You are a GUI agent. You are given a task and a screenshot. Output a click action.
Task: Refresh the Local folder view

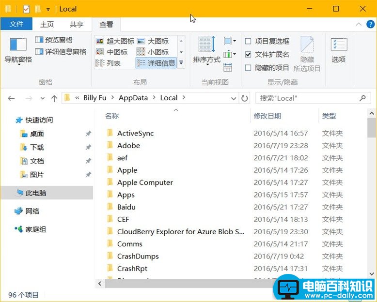[x=245, y=98]
